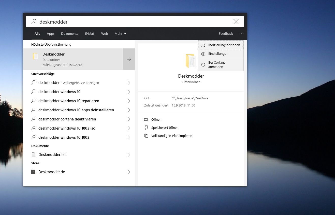Expand chevron for 'deskmodder cortana deaktivieren'
Image resolution: width=335 pixels, height=215 pixels.
pyautogui.click(x=129, y=119)
